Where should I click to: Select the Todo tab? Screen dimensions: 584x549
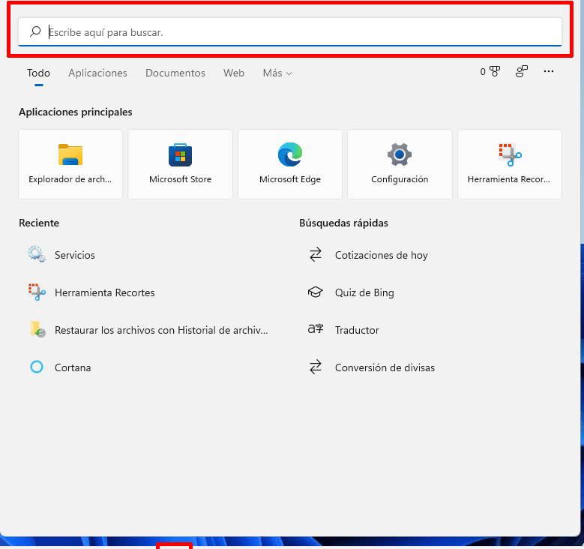coord(38,73)
